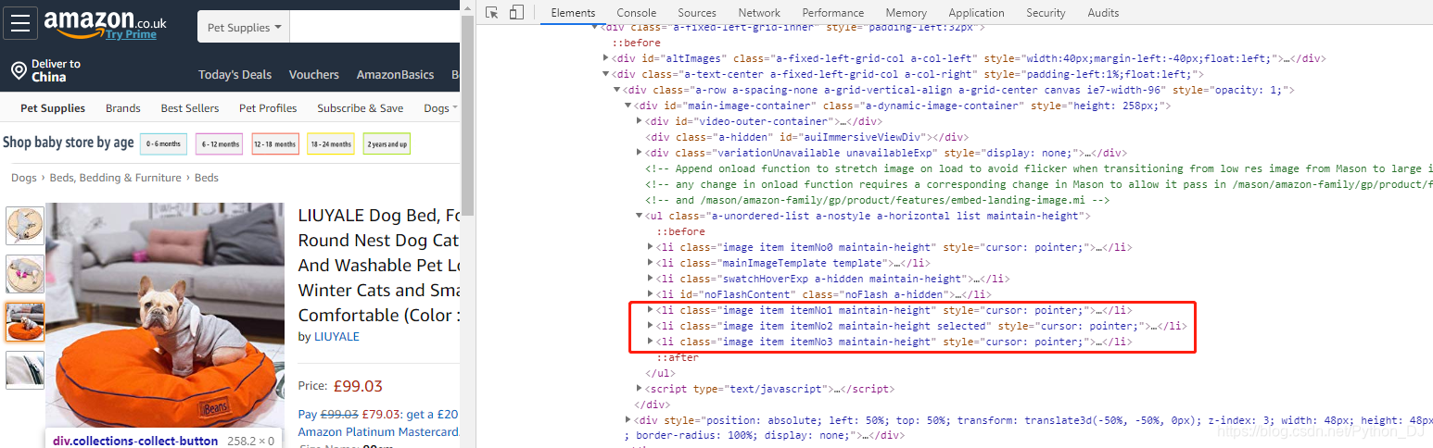
Task: Expand the Dogs navigation dropdown
Action: click(x=440, y=108)
